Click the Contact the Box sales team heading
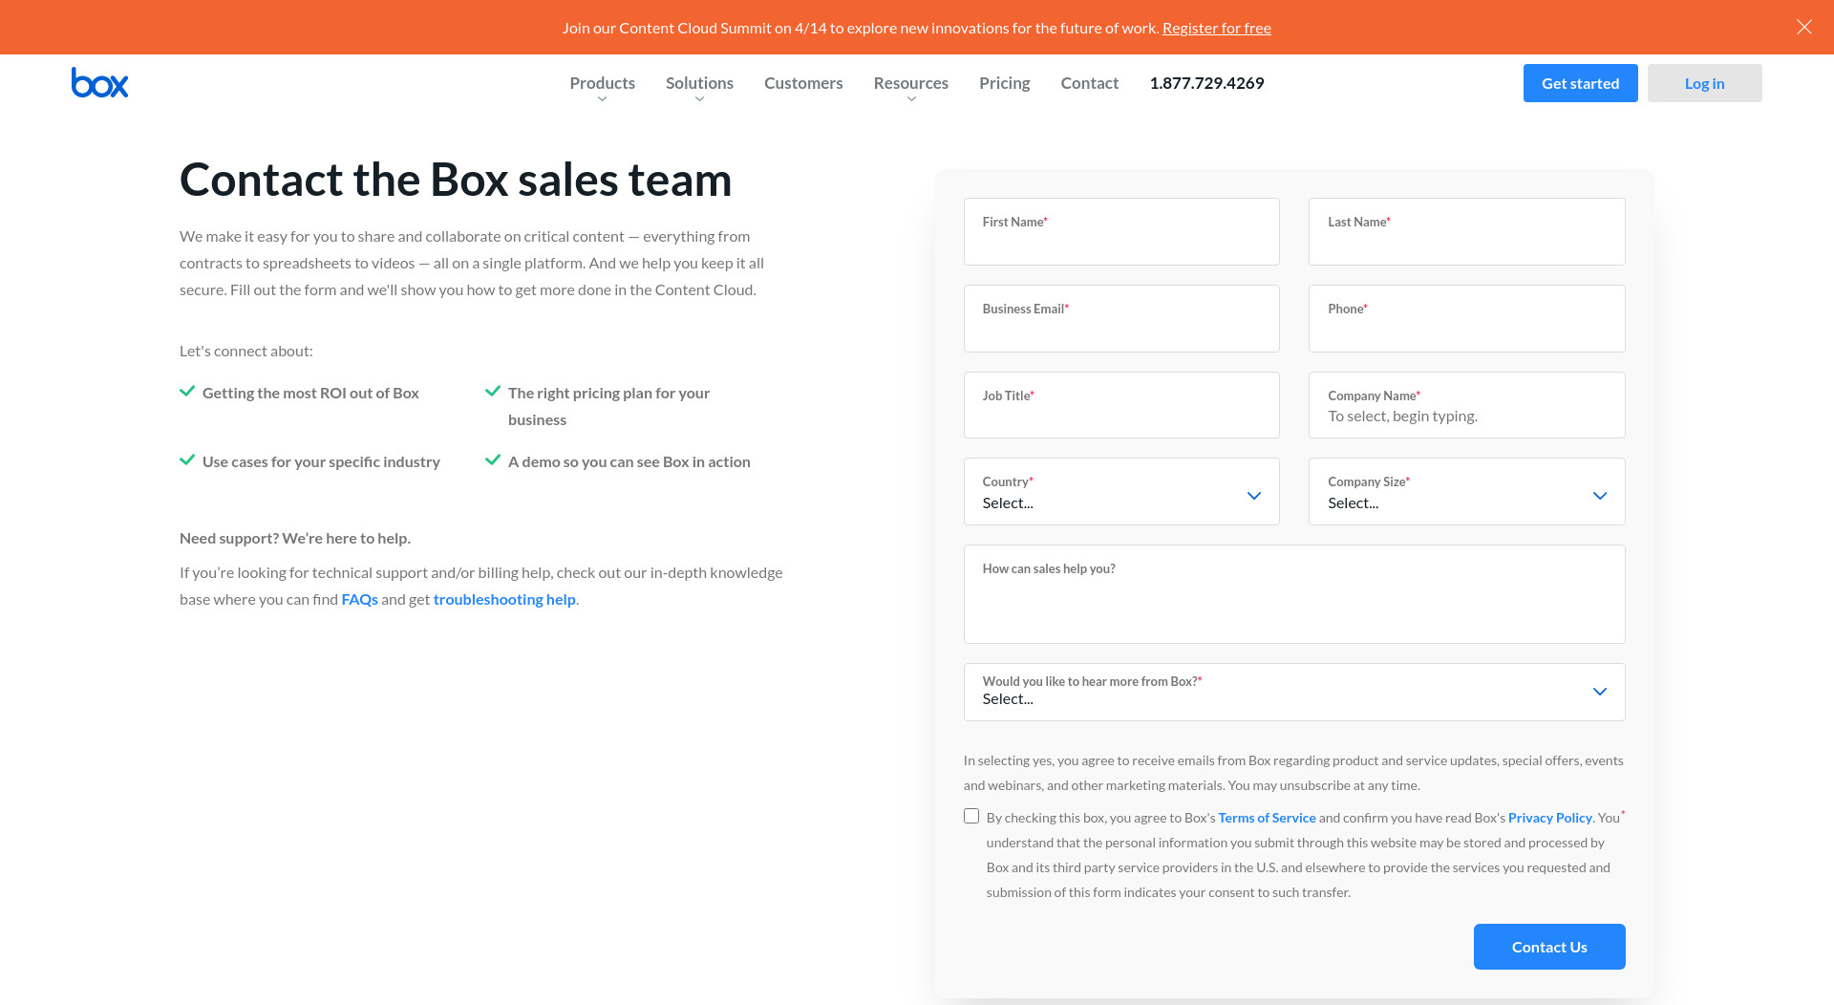 point(456,180)
